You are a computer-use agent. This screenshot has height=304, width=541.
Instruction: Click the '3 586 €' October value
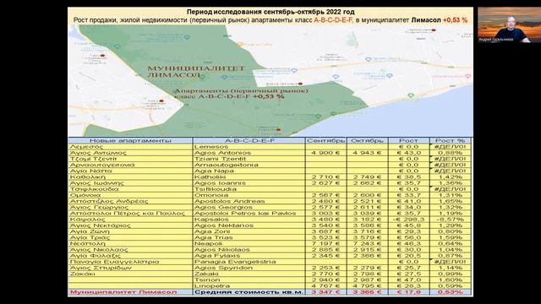pos(367,225)
